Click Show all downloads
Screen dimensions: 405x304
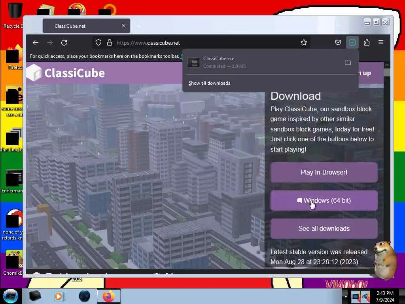click(x=209, y=83)
